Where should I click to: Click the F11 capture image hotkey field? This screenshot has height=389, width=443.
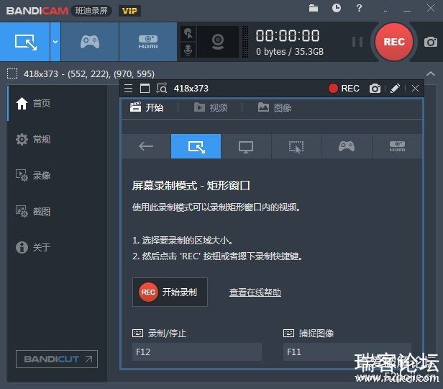tap(347, 352)
